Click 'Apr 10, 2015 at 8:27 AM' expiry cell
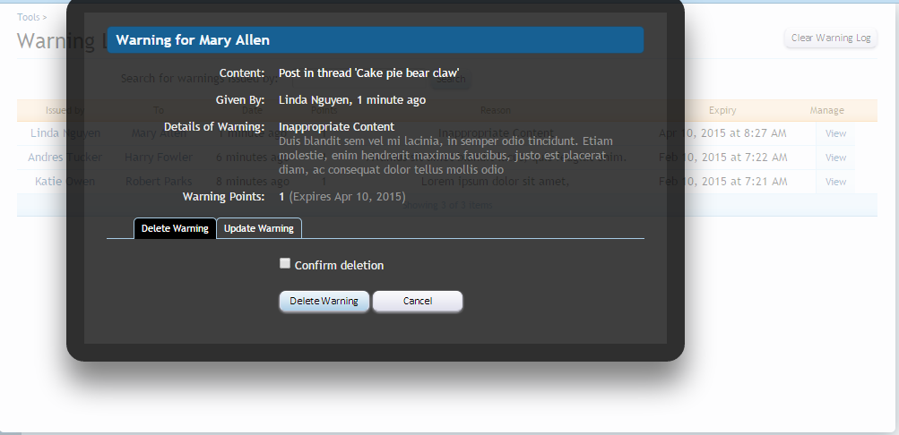Viewport: 899px width, 435px height. click(722, 133)
